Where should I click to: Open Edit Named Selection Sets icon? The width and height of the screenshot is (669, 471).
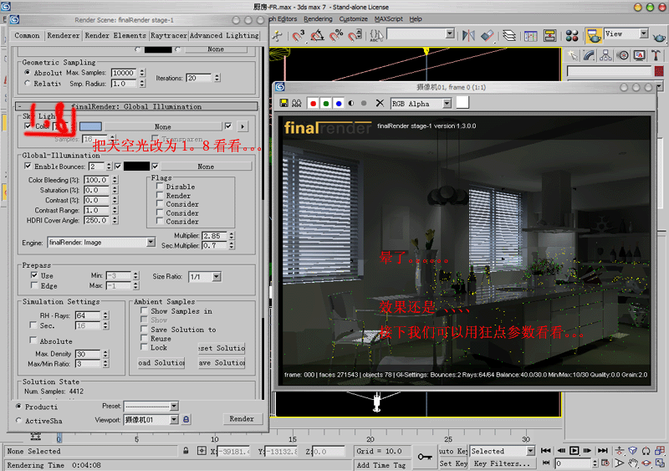376,35
